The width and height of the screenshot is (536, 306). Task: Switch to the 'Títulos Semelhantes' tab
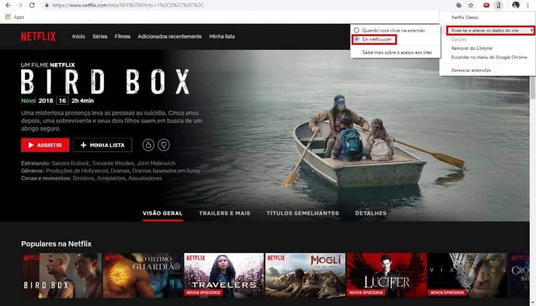click(x=303, y=213)
